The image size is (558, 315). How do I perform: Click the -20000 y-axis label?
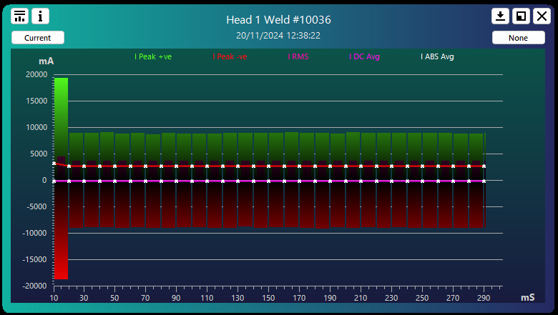click(x=34, y=286)
